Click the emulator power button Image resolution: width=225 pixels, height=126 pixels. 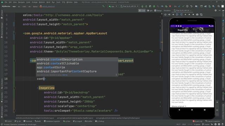click(165, 15)
